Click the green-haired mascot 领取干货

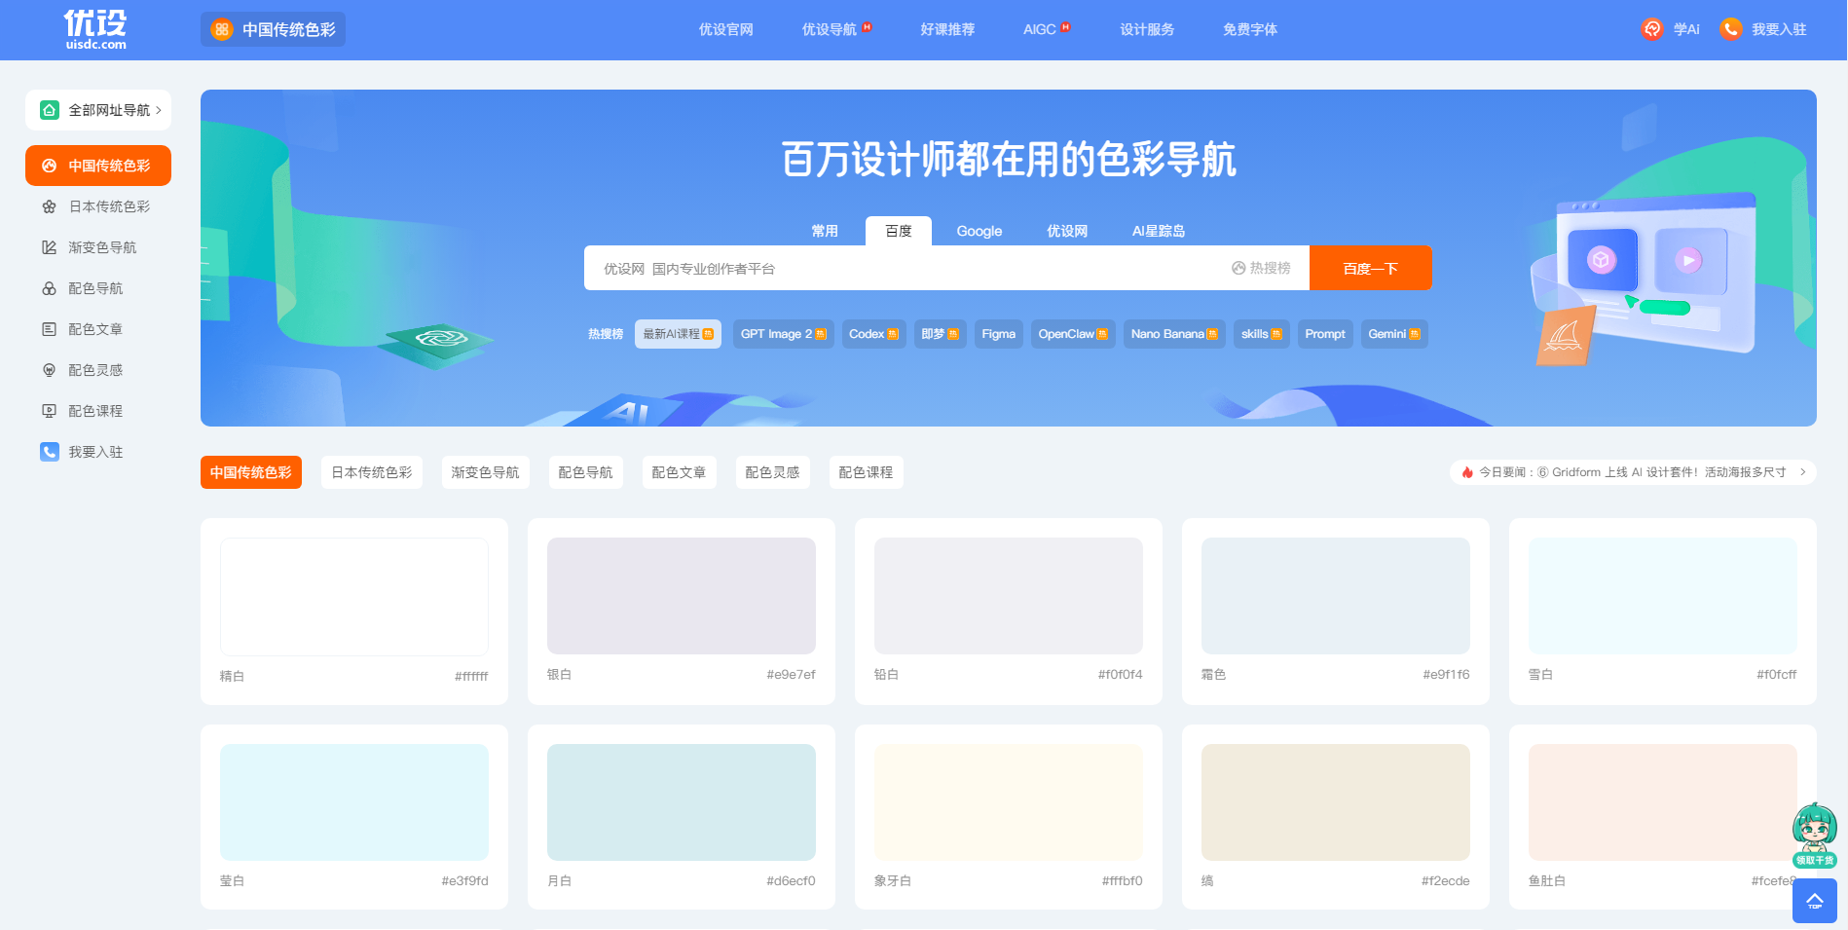pyautogui.click(x=1815, y=836)
